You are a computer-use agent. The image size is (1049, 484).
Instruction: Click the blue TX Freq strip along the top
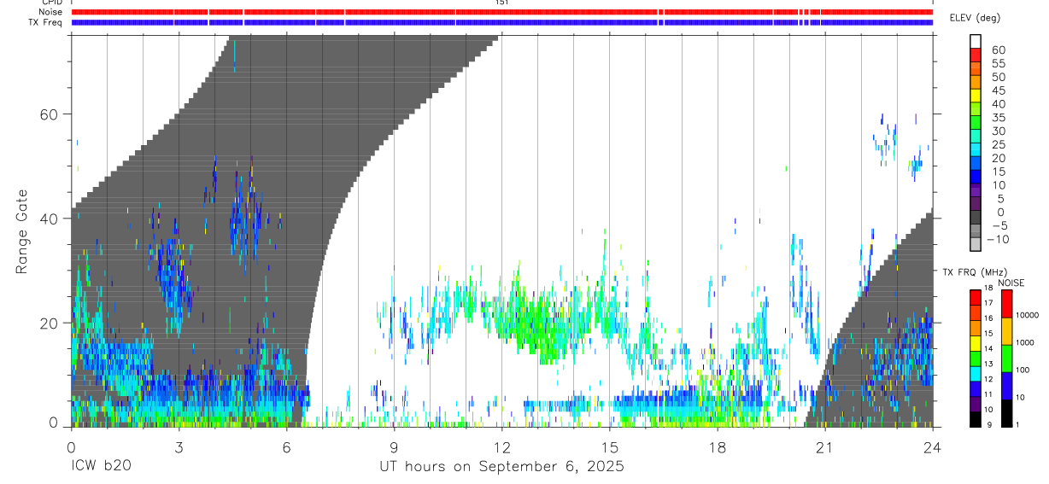501,22
